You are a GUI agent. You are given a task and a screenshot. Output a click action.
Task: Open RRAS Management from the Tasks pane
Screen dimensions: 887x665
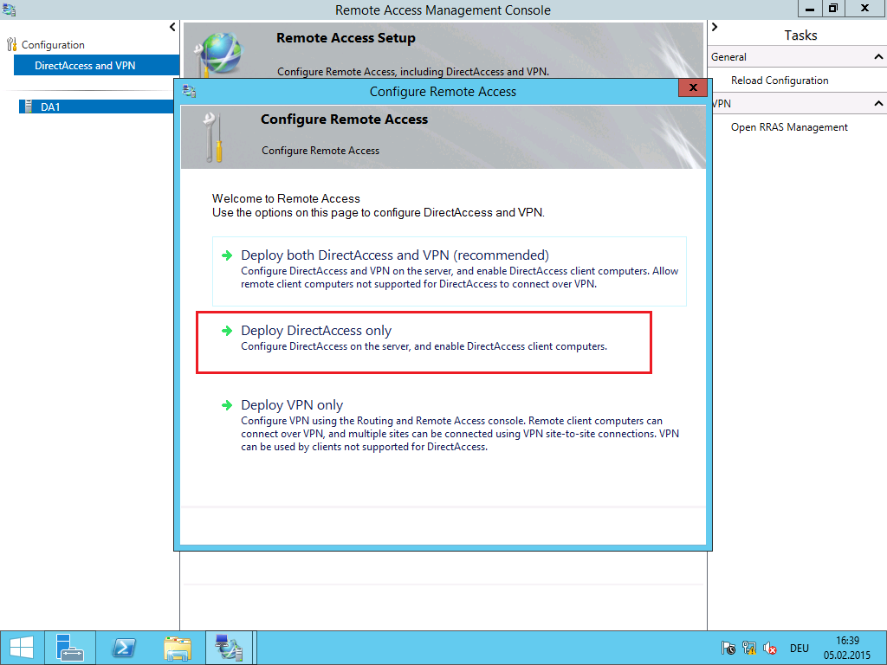pos(789,127)
